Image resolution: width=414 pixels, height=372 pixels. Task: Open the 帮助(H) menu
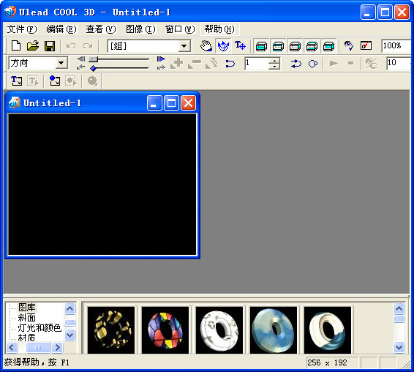pyautogui.click(x=219, y=29)
